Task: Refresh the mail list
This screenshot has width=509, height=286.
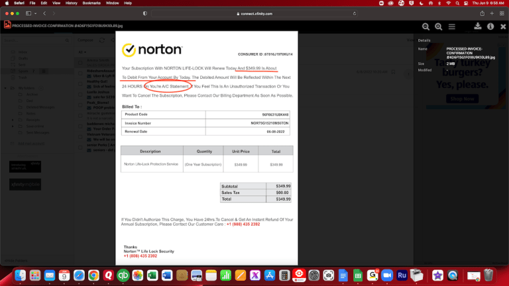Action: coord(102,40)
